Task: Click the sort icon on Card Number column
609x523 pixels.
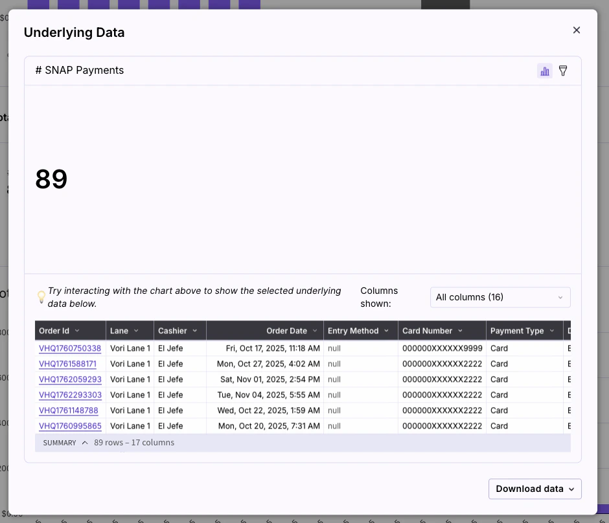Action: point(459,331)
